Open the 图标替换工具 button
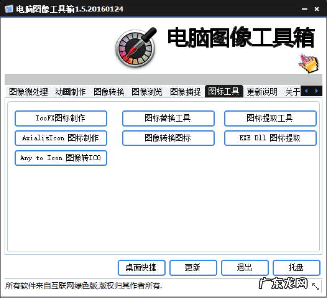 point(168,118)
